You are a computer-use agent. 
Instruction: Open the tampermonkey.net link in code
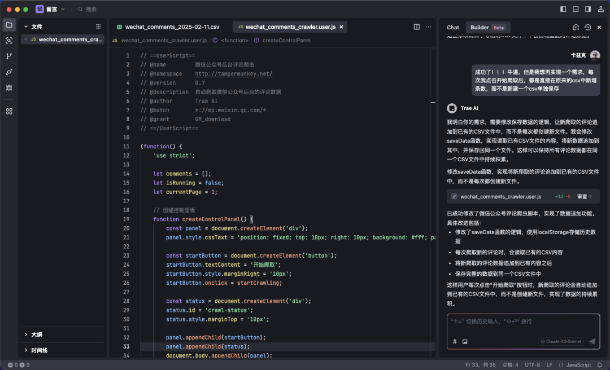click(234, 74)
